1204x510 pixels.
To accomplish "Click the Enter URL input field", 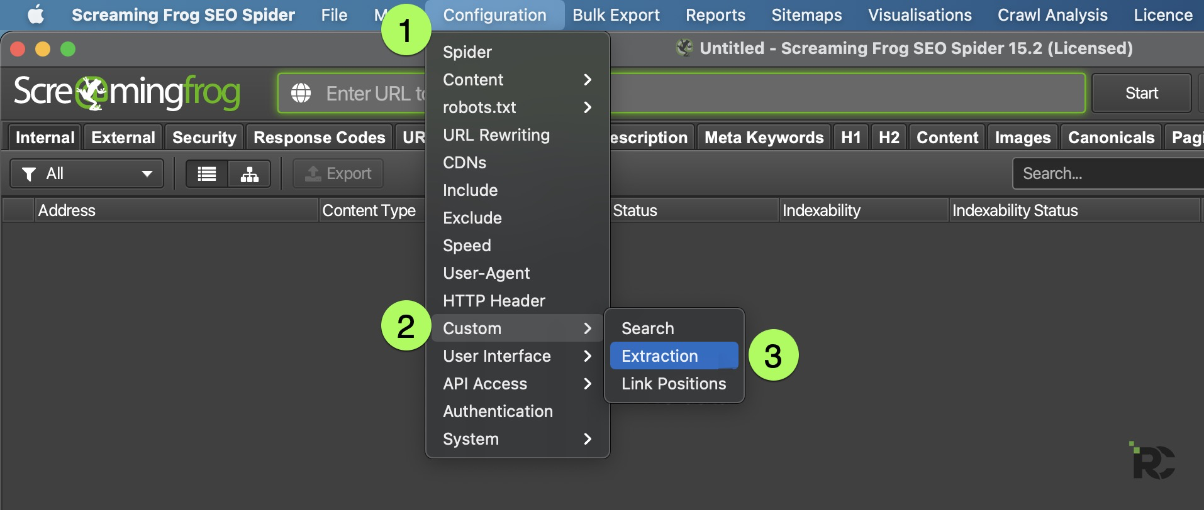I will (681, 93).
